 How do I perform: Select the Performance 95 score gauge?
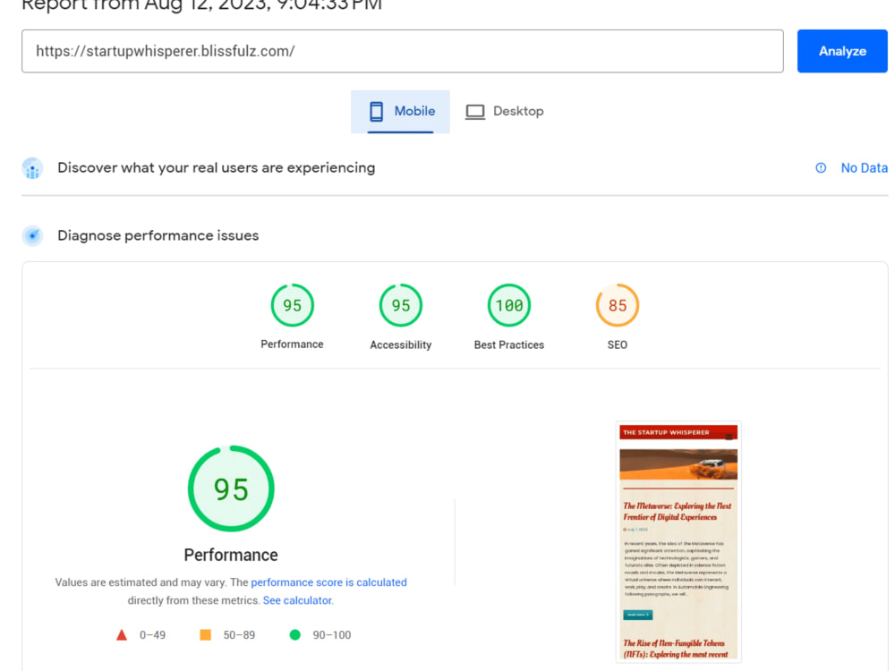click(293, 305)
